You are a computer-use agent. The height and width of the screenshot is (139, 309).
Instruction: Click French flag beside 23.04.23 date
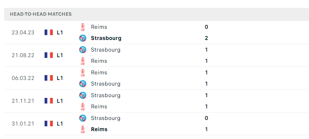coord(49,33)
